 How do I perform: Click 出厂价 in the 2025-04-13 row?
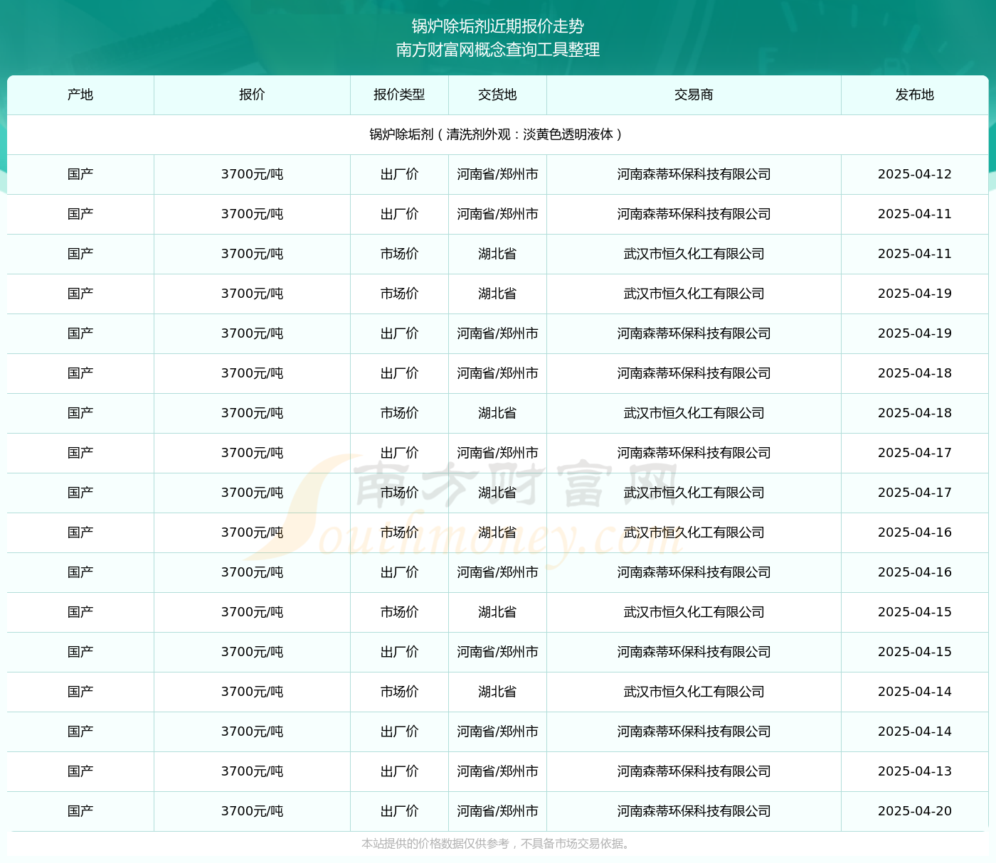point(399,771)
